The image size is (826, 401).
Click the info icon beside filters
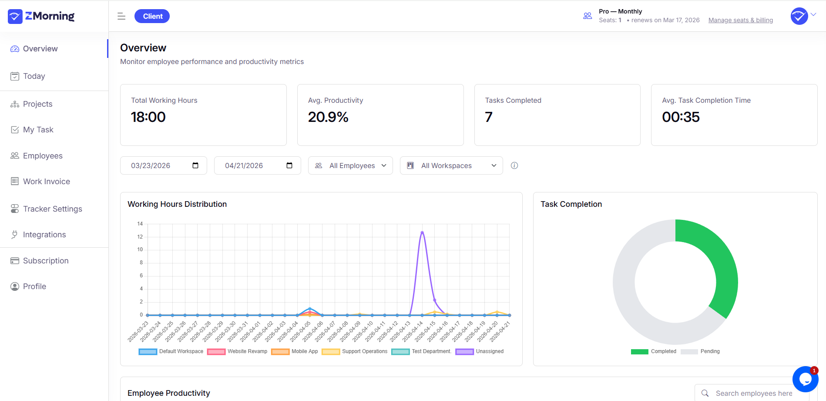[514, 165]
